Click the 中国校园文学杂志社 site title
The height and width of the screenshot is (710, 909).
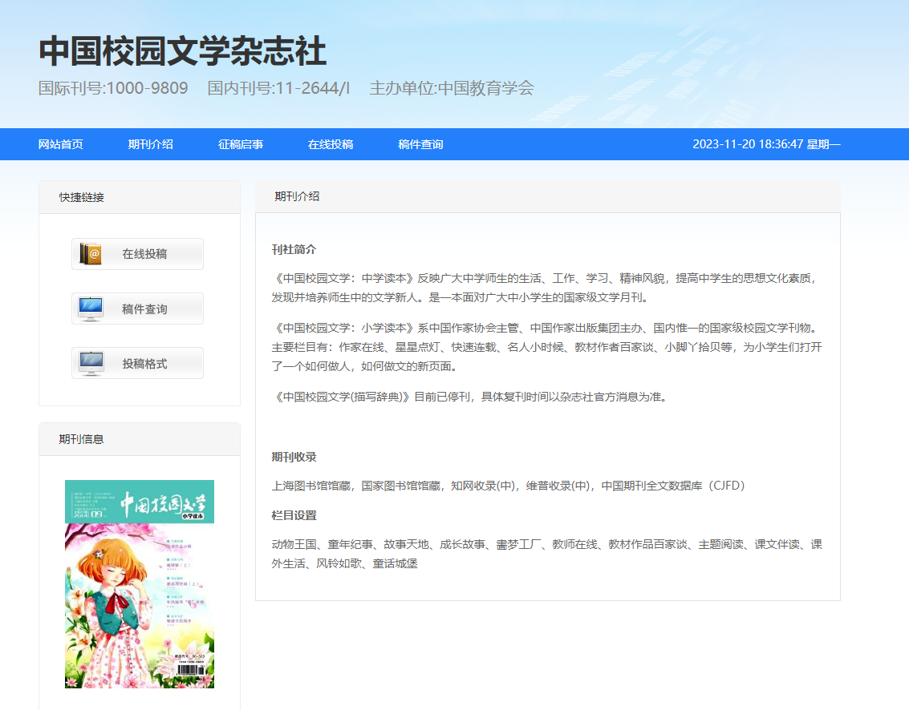coord(183,52)
